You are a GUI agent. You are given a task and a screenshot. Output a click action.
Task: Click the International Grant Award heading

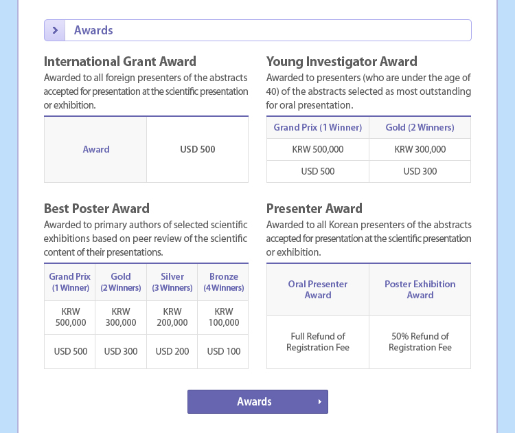[120, 61]
